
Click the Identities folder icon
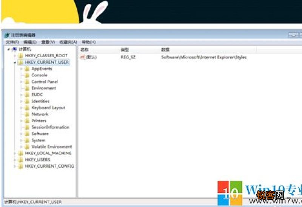pyautogui.click(x=27, y=101)
